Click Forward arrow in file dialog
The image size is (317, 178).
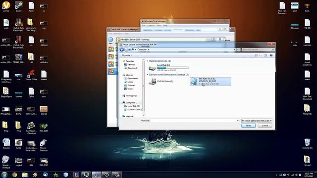[127, 49]
